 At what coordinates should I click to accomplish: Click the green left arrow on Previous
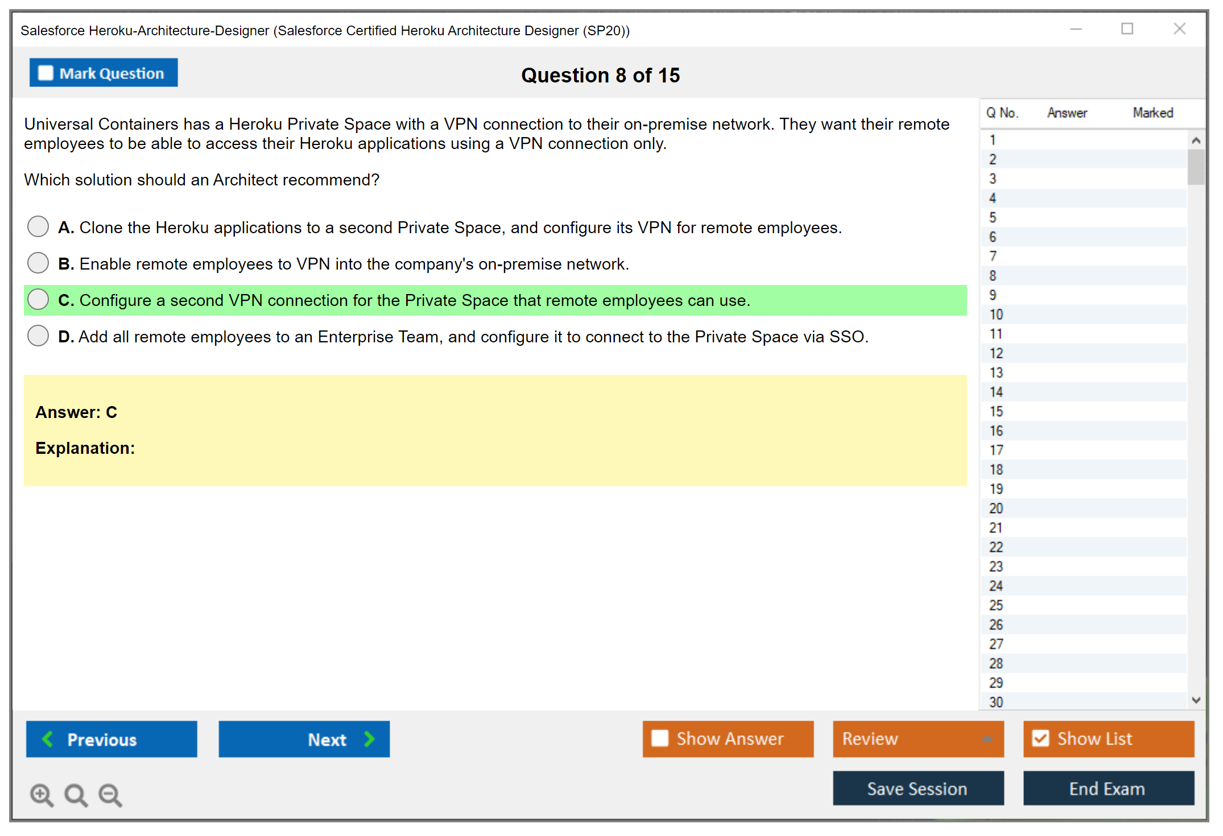(48, 739)
